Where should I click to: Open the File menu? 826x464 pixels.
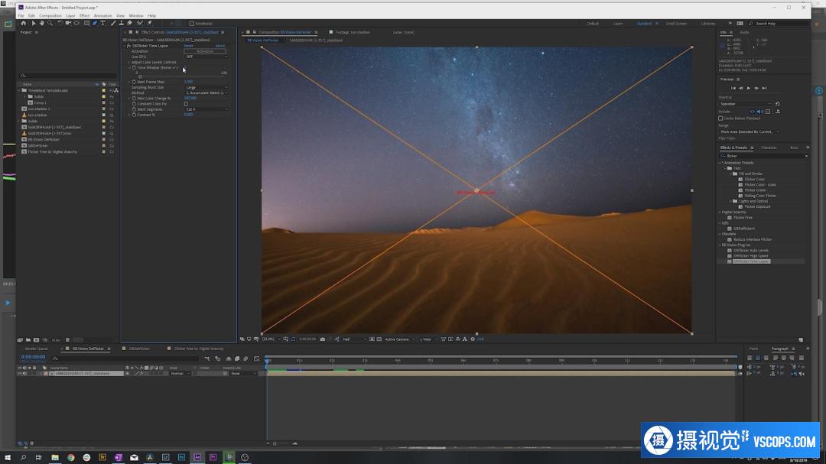[21, 16]
